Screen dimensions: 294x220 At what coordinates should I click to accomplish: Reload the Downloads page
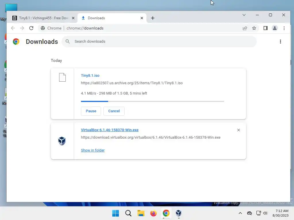click(x=31, y=28)
